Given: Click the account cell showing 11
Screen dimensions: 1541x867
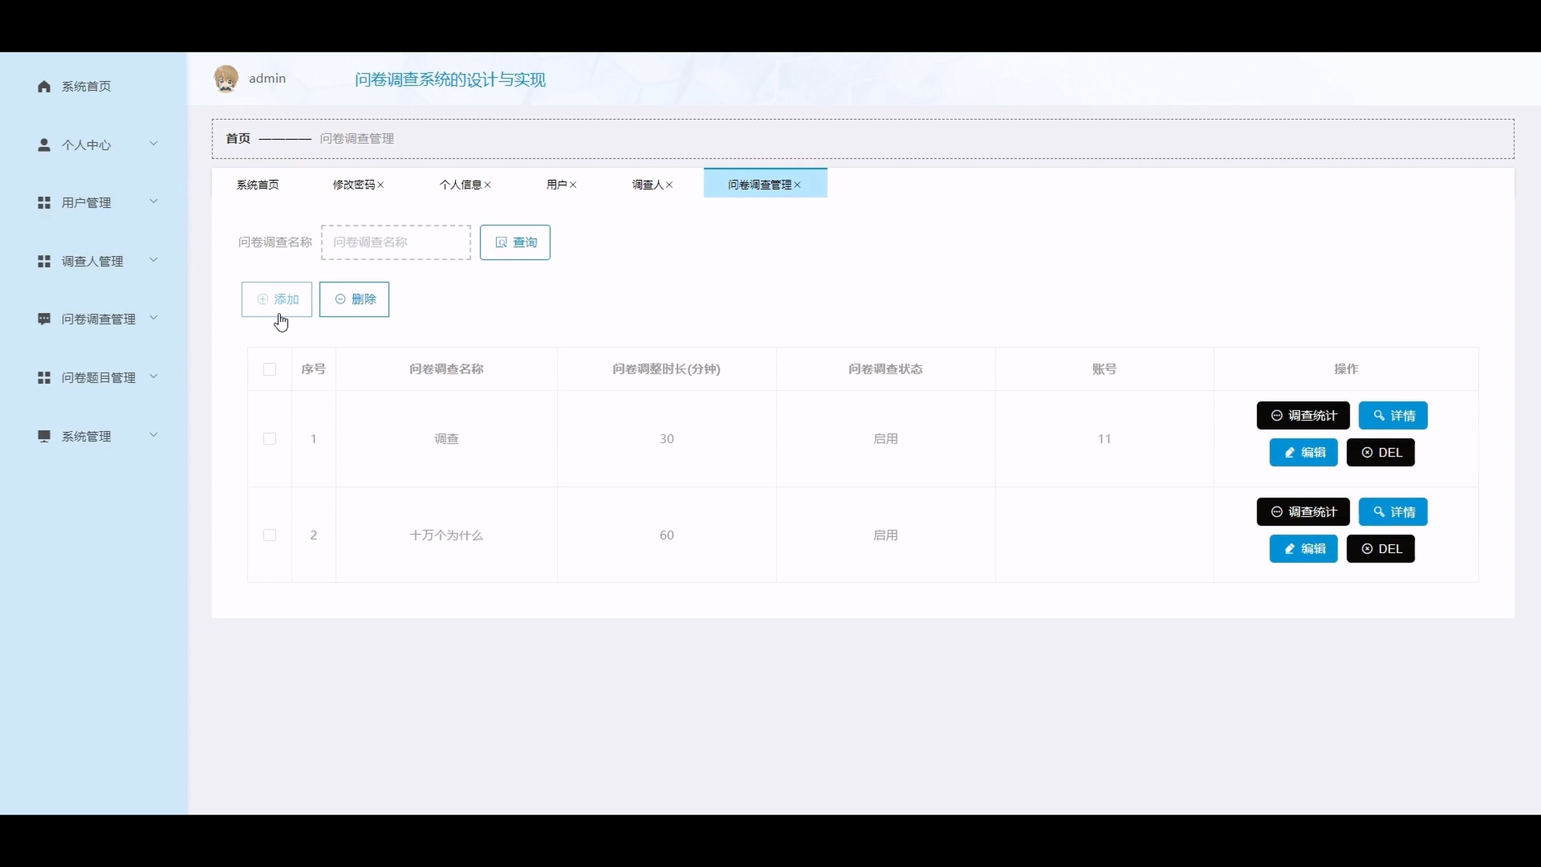Looking at the screenshot, I should click(x=1104, y=439).
